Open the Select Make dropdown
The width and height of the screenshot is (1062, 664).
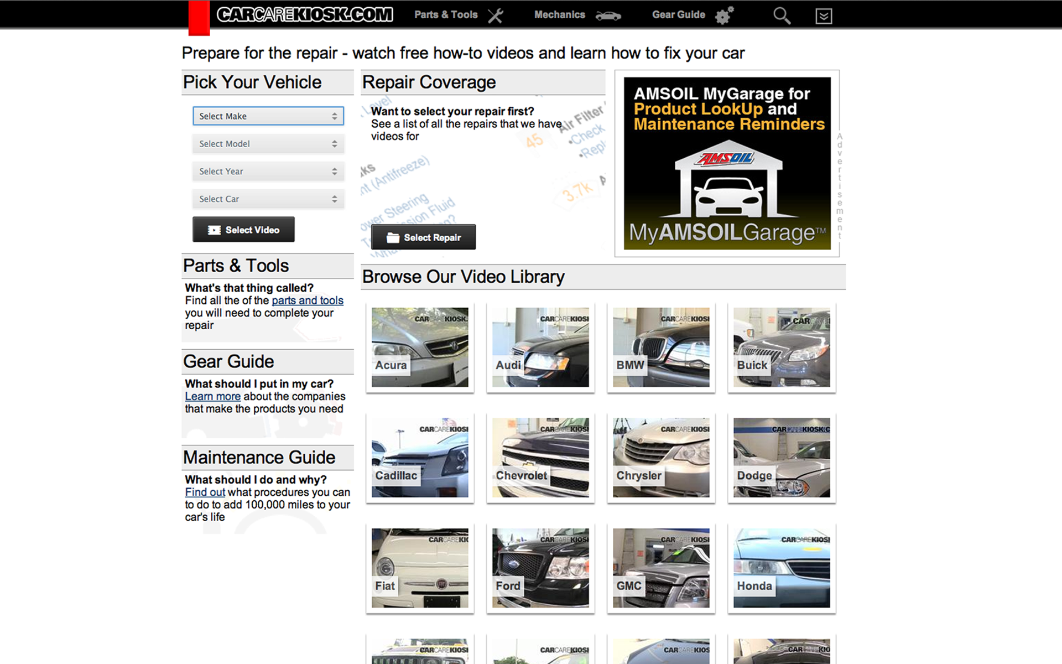click(x=268, y=116)
